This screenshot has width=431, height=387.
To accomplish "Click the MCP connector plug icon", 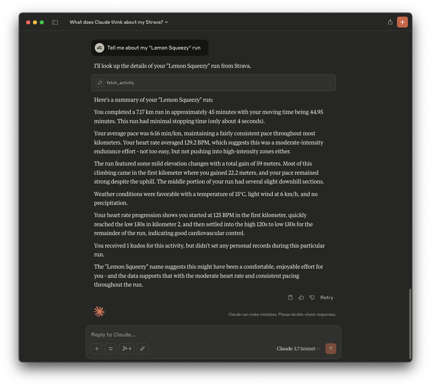I will (142, 349).
